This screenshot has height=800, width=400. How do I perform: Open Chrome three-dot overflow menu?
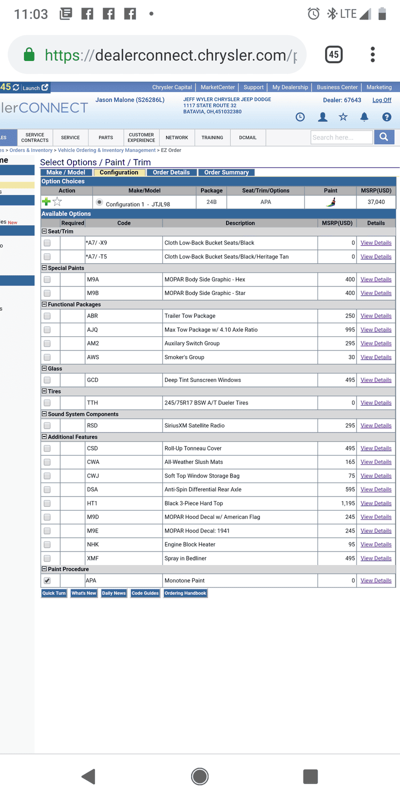372,54
